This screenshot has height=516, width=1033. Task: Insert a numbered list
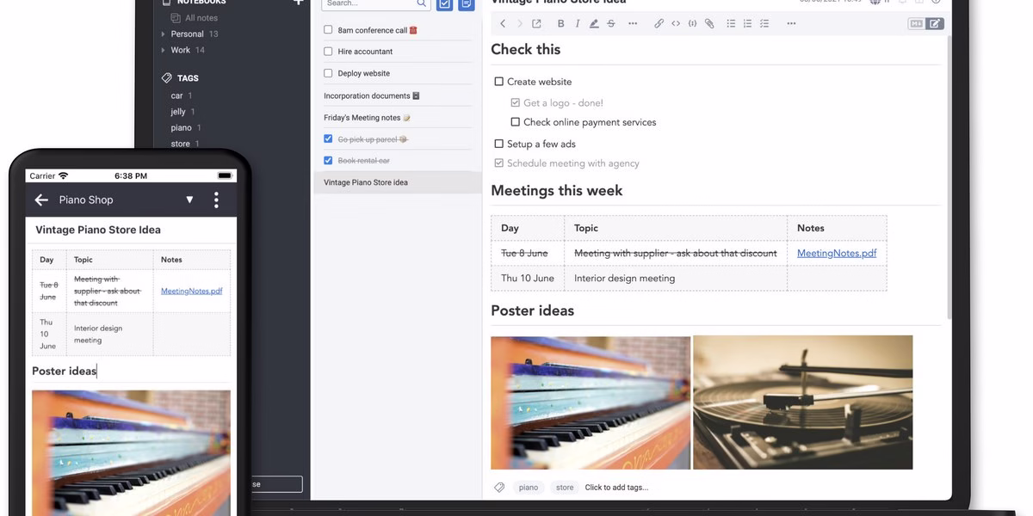point(747,23)
